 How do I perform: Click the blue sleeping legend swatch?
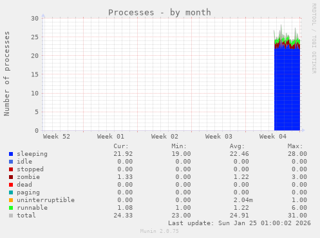pyautogui.click(x=11, y=154)
